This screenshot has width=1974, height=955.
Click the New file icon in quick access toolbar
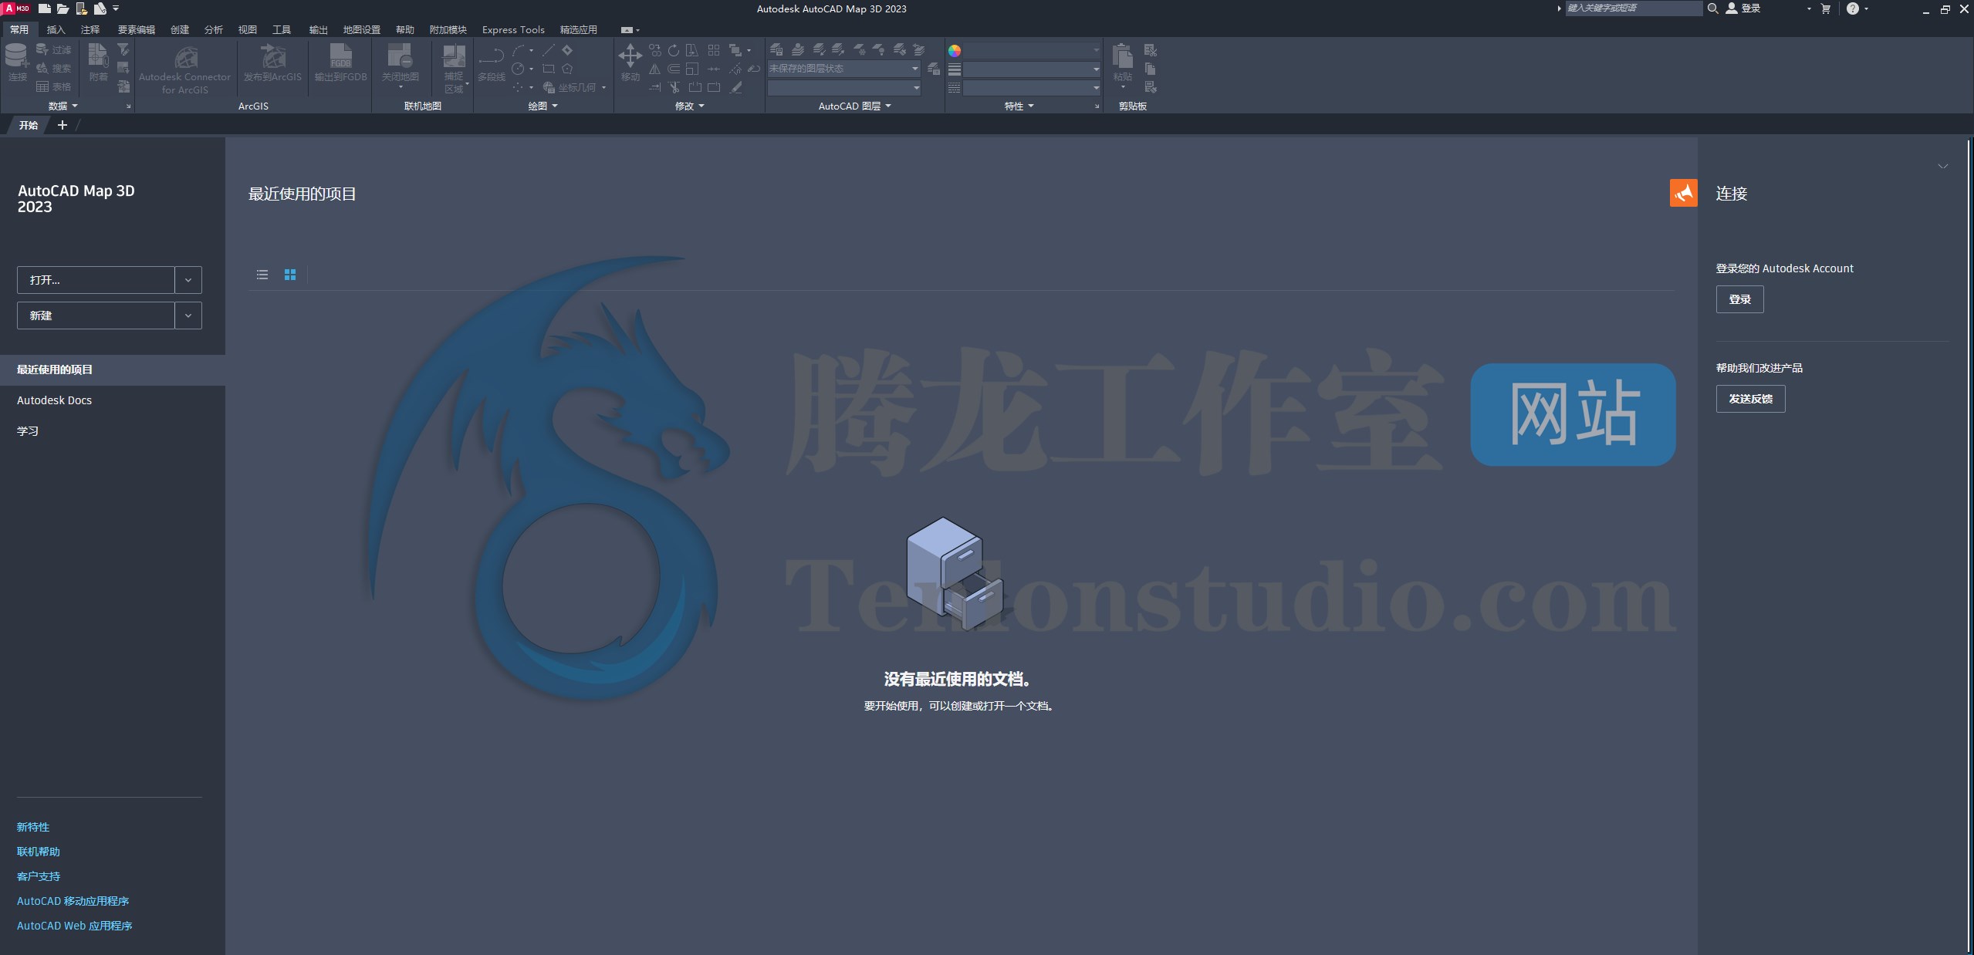45,8
